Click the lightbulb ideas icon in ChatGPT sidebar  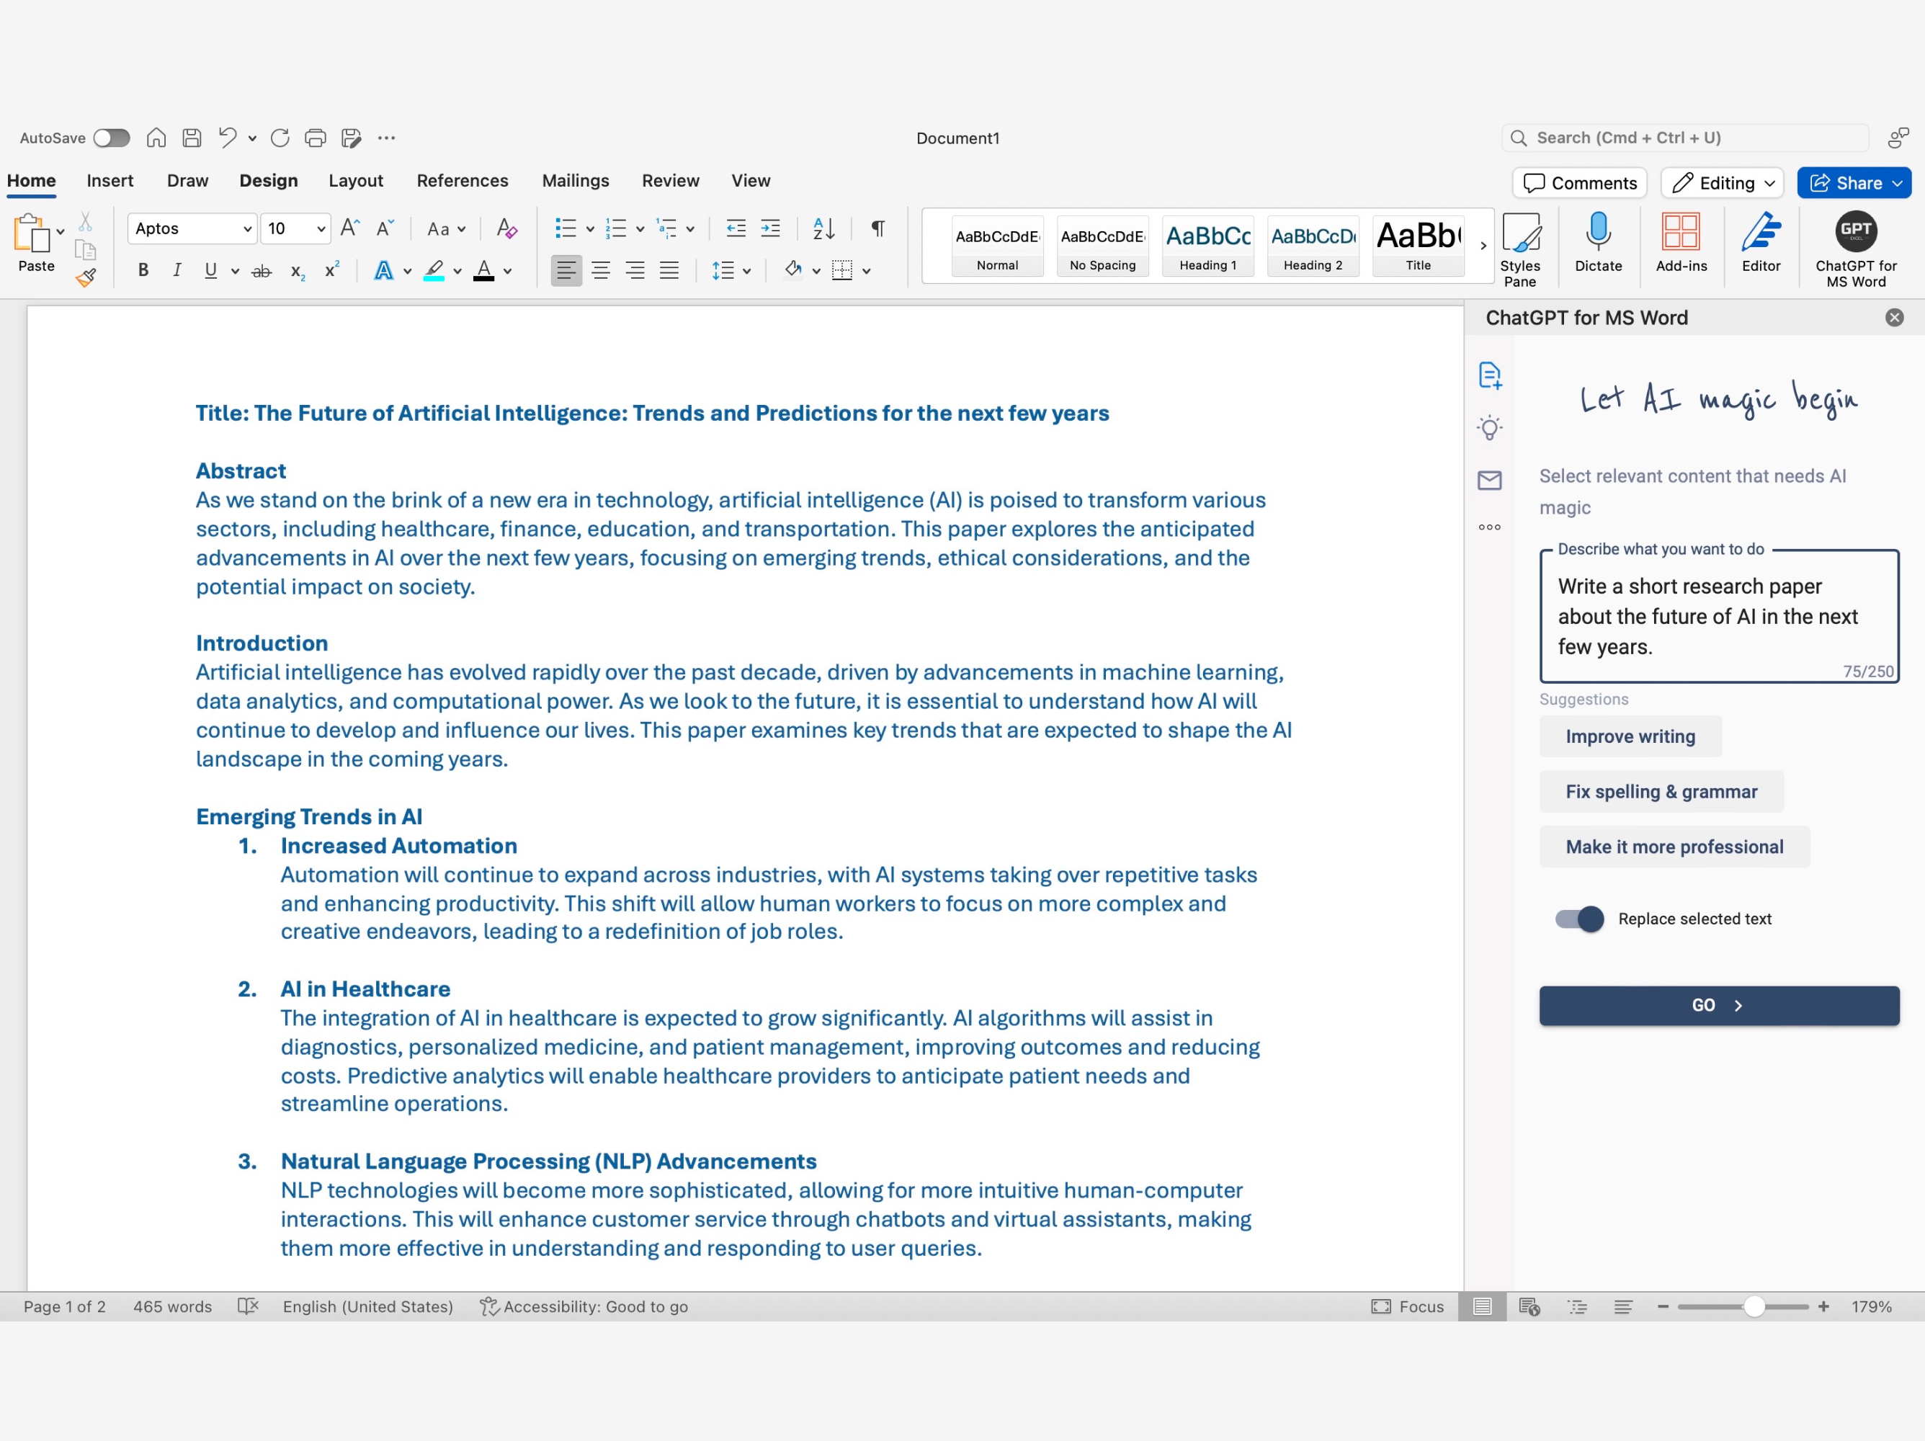(x=1490, y=427)
